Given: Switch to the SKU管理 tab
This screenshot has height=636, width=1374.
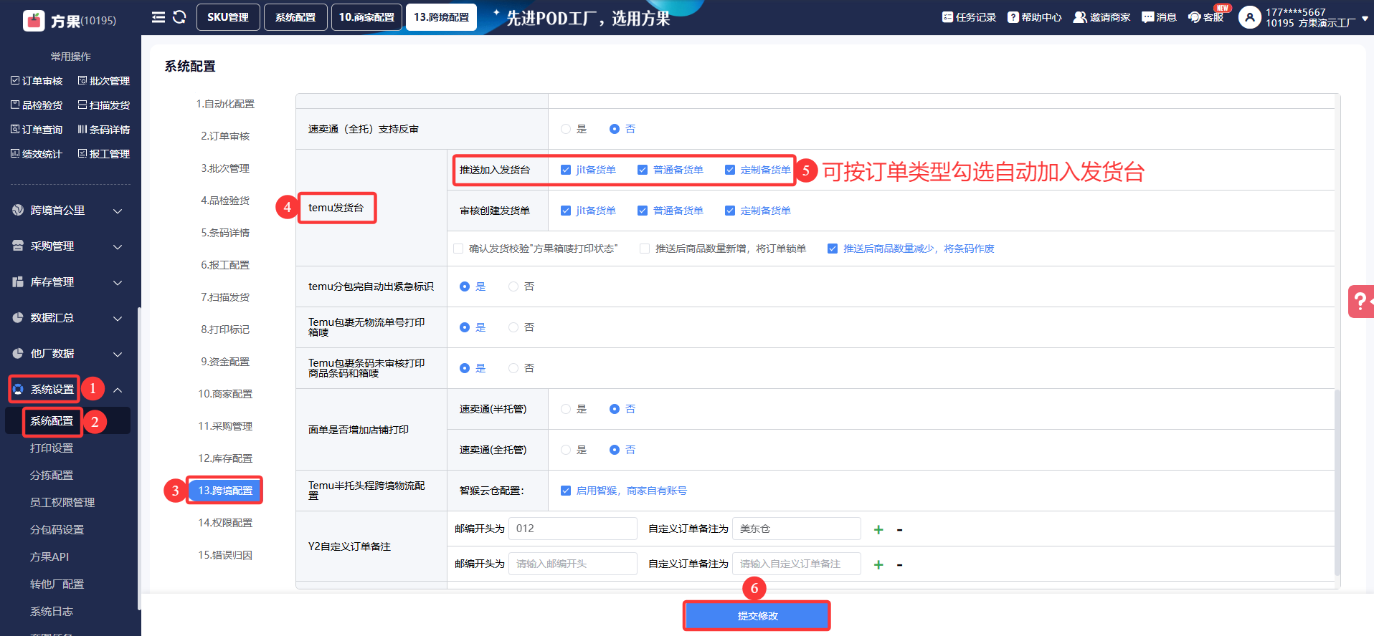Looking at the screenshot, I should tap(227, 17).
